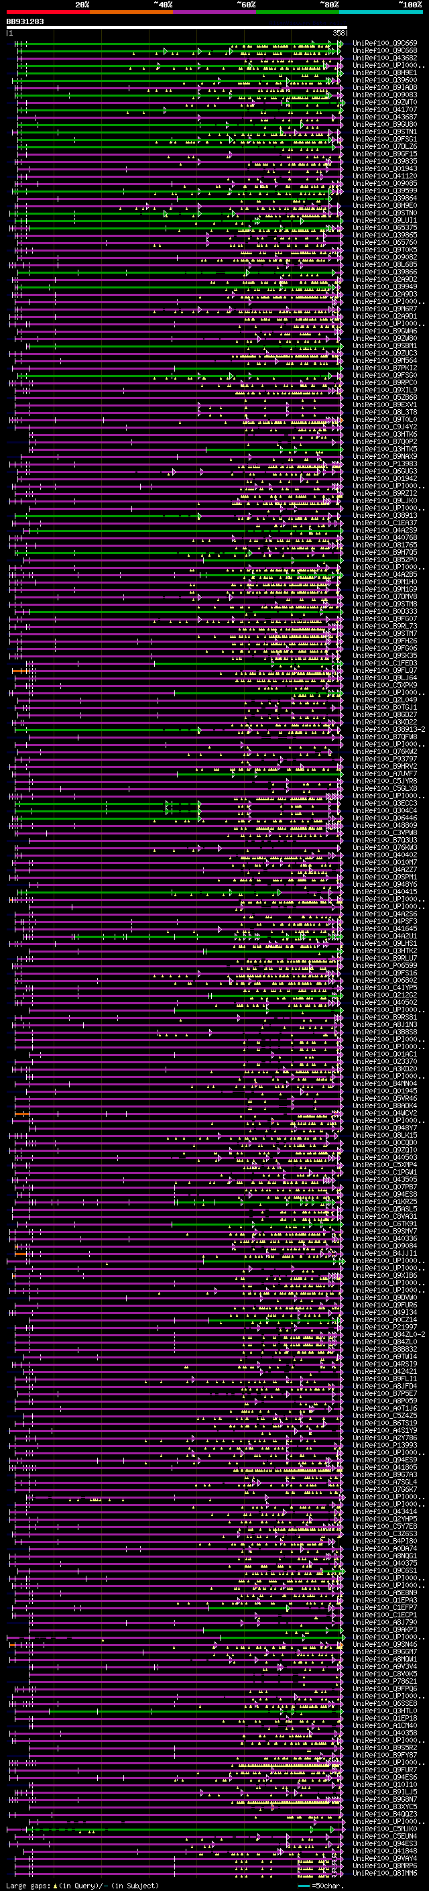Select the UniRef100_Q7DMV8 row label

coord(385,596)
